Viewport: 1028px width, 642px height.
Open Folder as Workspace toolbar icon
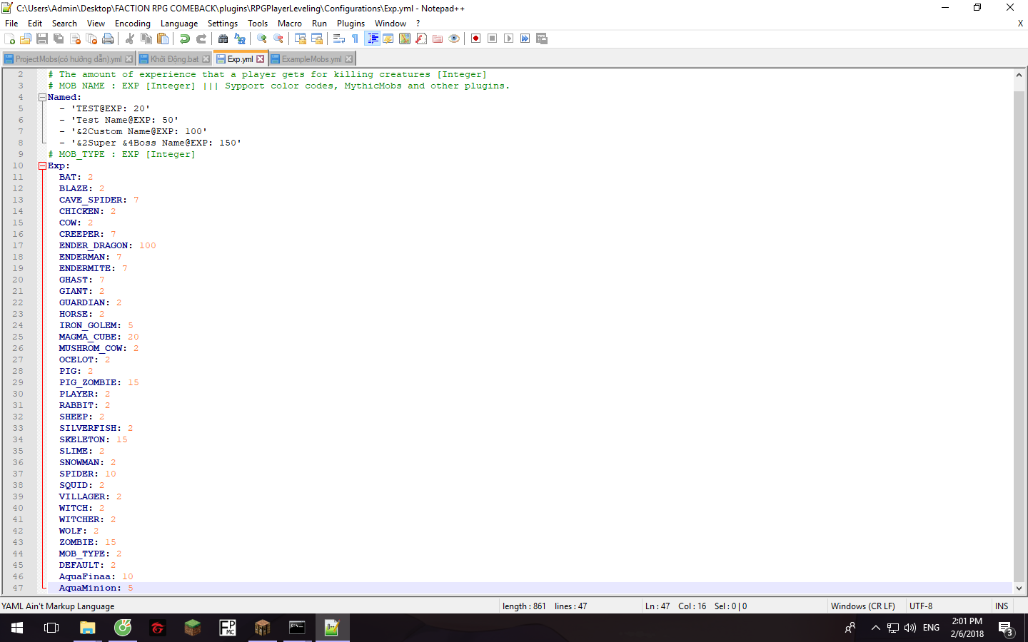(438, 39)
